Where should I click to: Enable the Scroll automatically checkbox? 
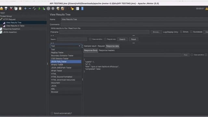pyautogui.click(x=52, y=113)
